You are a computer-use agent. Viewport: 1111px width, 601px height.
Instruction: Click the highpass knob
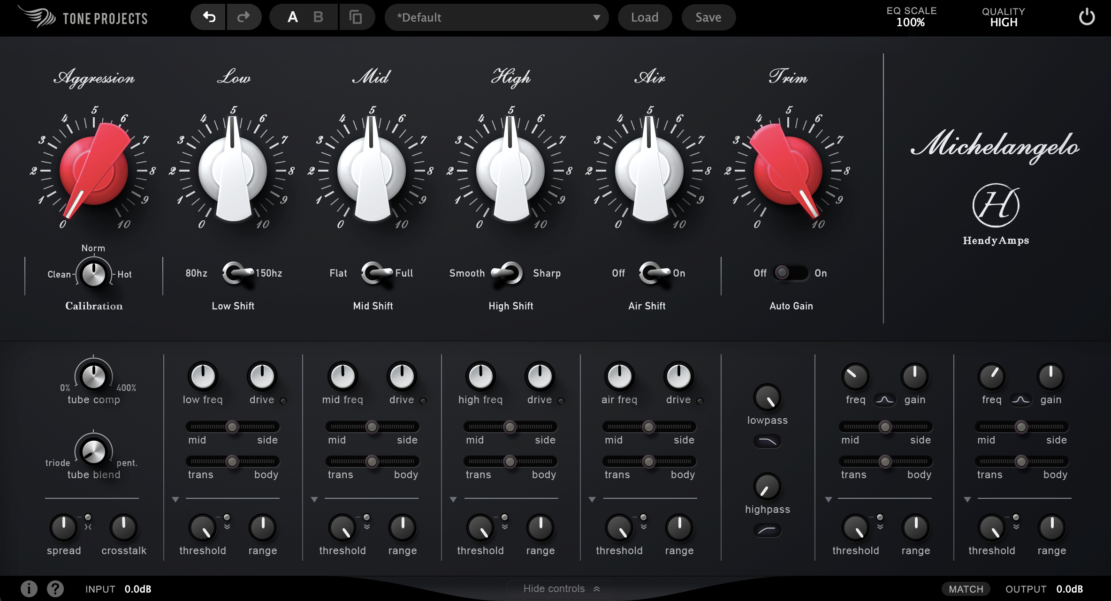click(x=767, y=487)
